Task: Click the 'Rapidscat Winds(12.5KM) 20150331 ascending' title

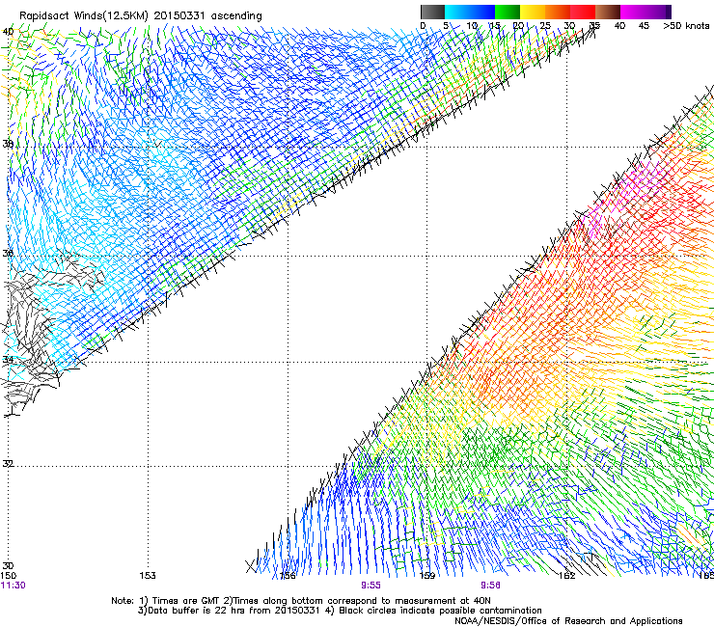Action: point(141,16)
